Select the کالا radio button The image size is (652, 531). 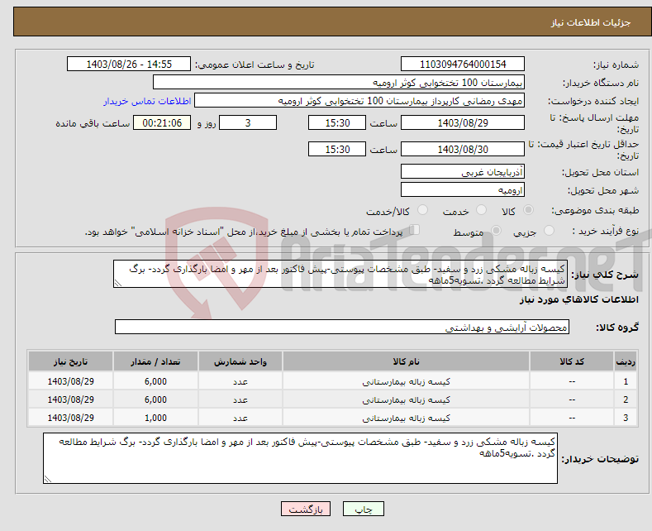[x=528, y=210]
